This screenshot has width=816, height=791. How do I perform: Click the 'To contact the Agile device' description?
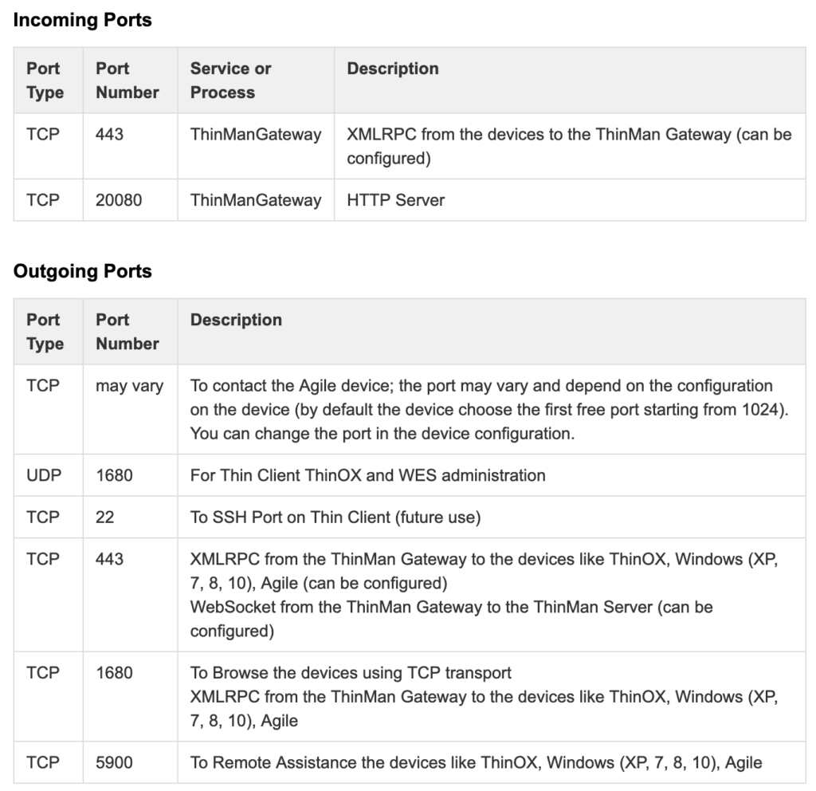pos(481,386)
